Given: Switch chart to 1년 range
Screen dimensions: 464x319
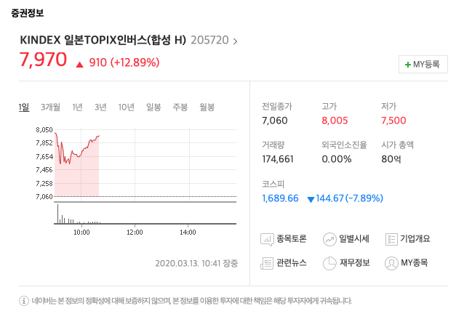Looking at the screenshot, I should (x=77, y=108).
